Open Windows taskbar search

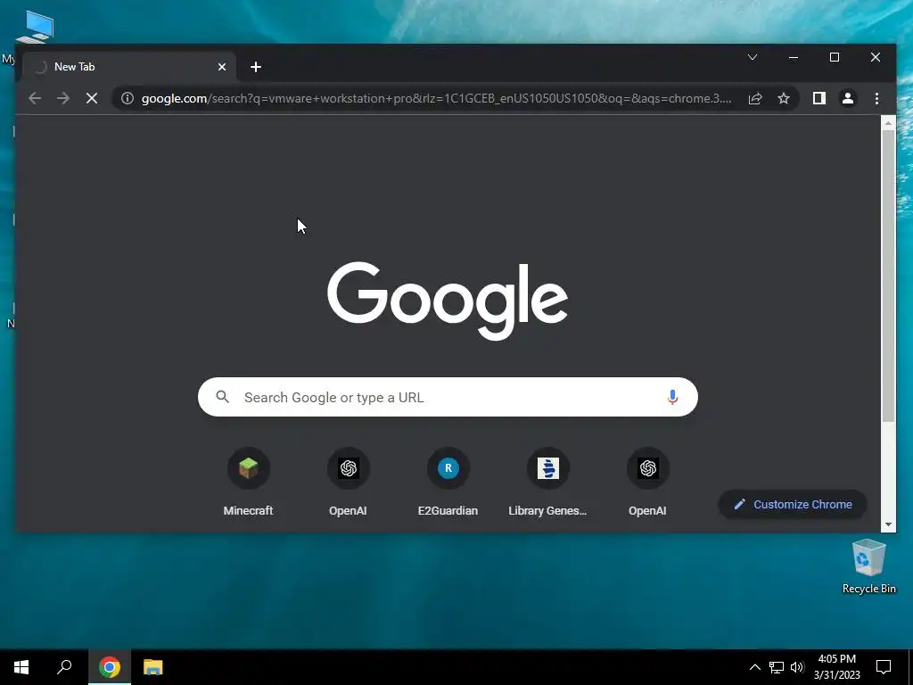click(x=64, y=667)
